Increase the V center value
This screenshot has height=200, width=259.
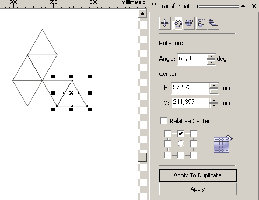point(214,100)
